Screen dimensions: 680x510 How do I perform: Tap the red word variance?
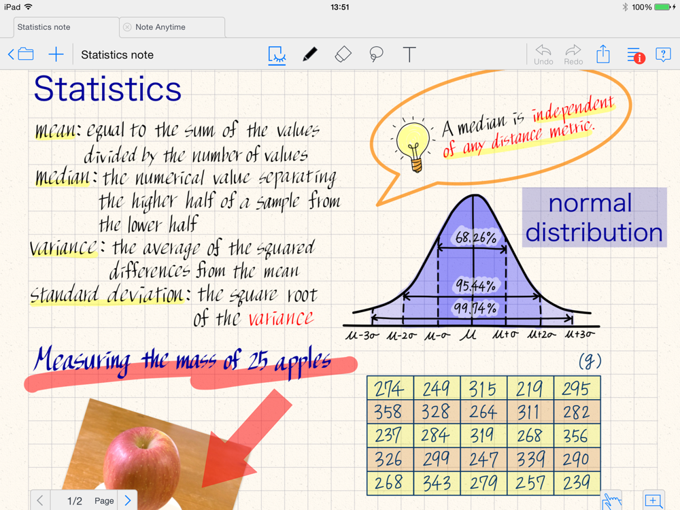point(281,318)
